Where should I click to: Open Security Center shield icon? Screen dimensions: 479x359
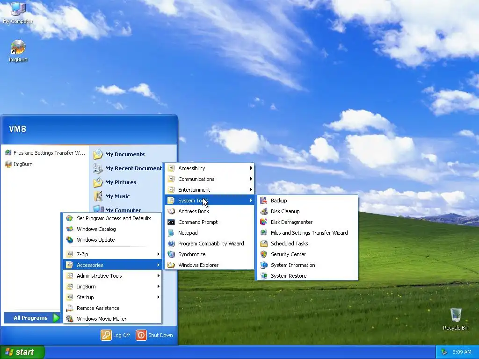coord(264,254)
